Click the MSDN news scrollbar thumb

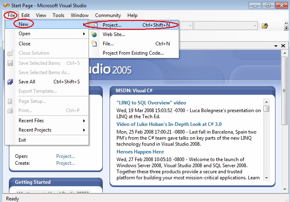pyautogui.click(x=267, y=108)
